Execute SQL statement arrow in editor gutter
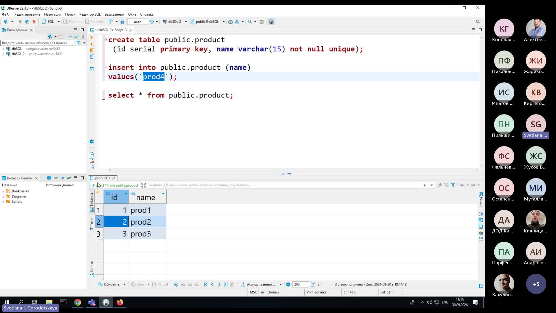The width and height of the screenshot is (556, 313). 92,37
